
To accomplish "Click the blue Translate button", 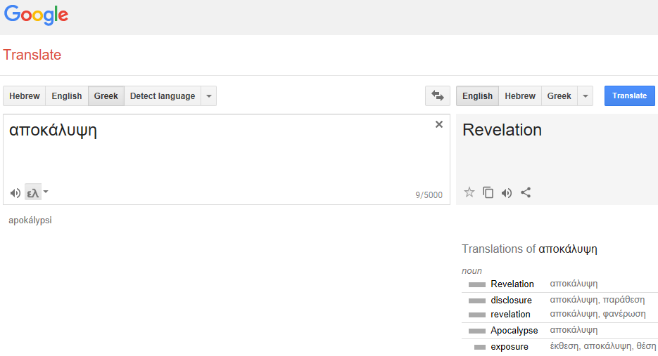I will (629, 96).
